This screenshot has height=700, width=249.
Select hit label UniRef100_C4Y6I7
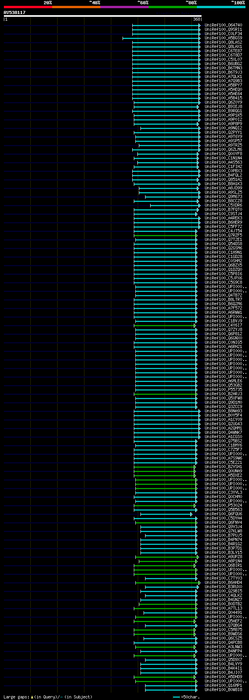[x=223, y=325]
